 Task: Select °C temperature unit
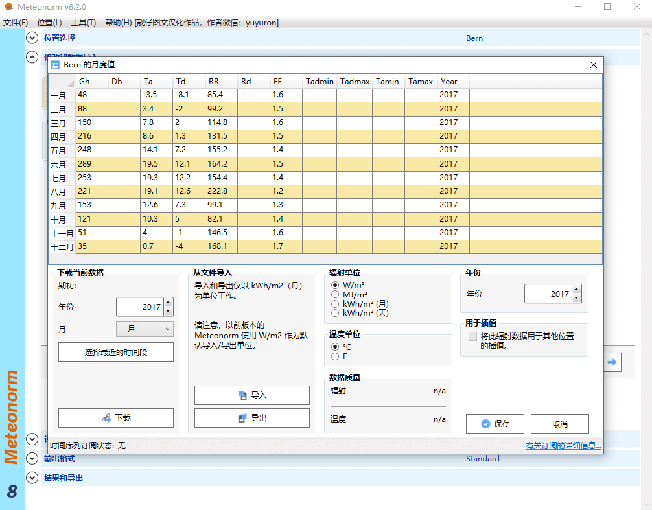(x=335, y=347)
